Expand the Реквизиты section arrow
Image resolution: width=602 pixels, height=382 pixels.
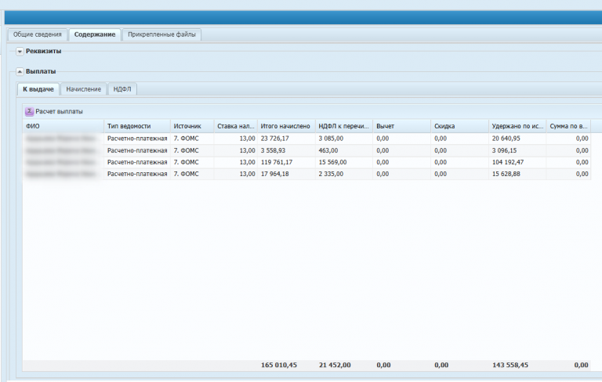[x=20, y=51]
